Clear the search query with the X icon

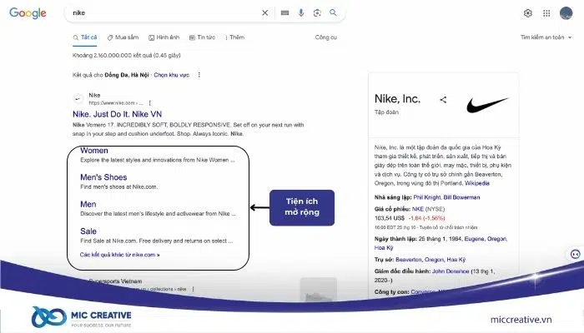tap(264, 12)
